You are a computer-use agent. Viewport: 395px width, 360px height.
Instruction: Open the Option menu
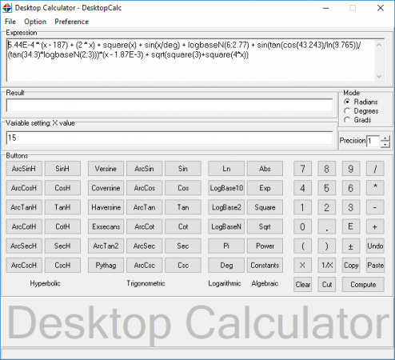(x=35, y=22)
